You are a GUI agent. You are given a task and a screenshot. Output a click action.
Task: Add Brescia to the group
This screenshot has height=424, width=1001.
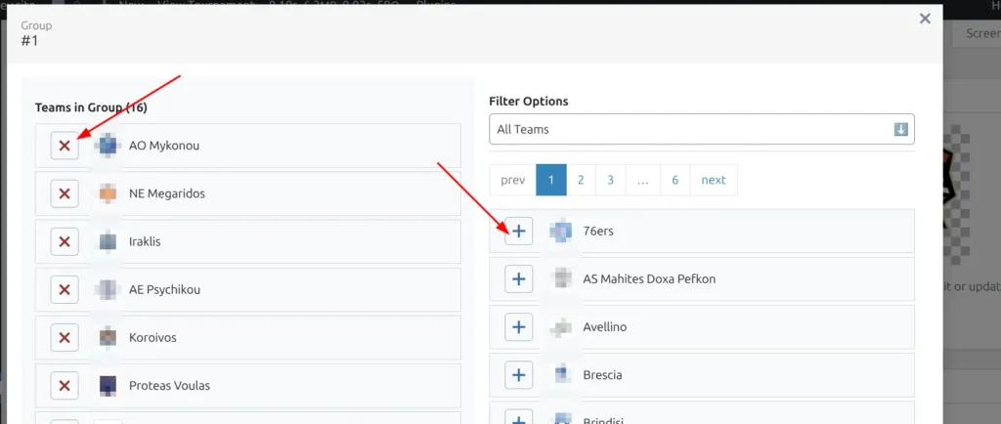point(518,375)
